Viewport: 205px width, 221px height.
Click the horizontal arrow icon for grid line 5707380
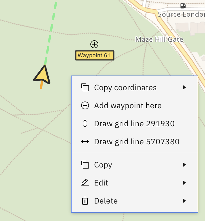coord(85,142)
